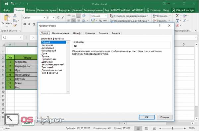Screen dimensions: 199x131
Task: Align cell text to the middle
Action: click(74, 16)
